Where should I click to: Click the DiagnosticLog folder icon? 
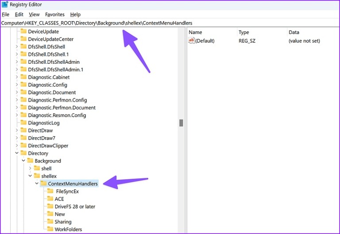[23, 123]
